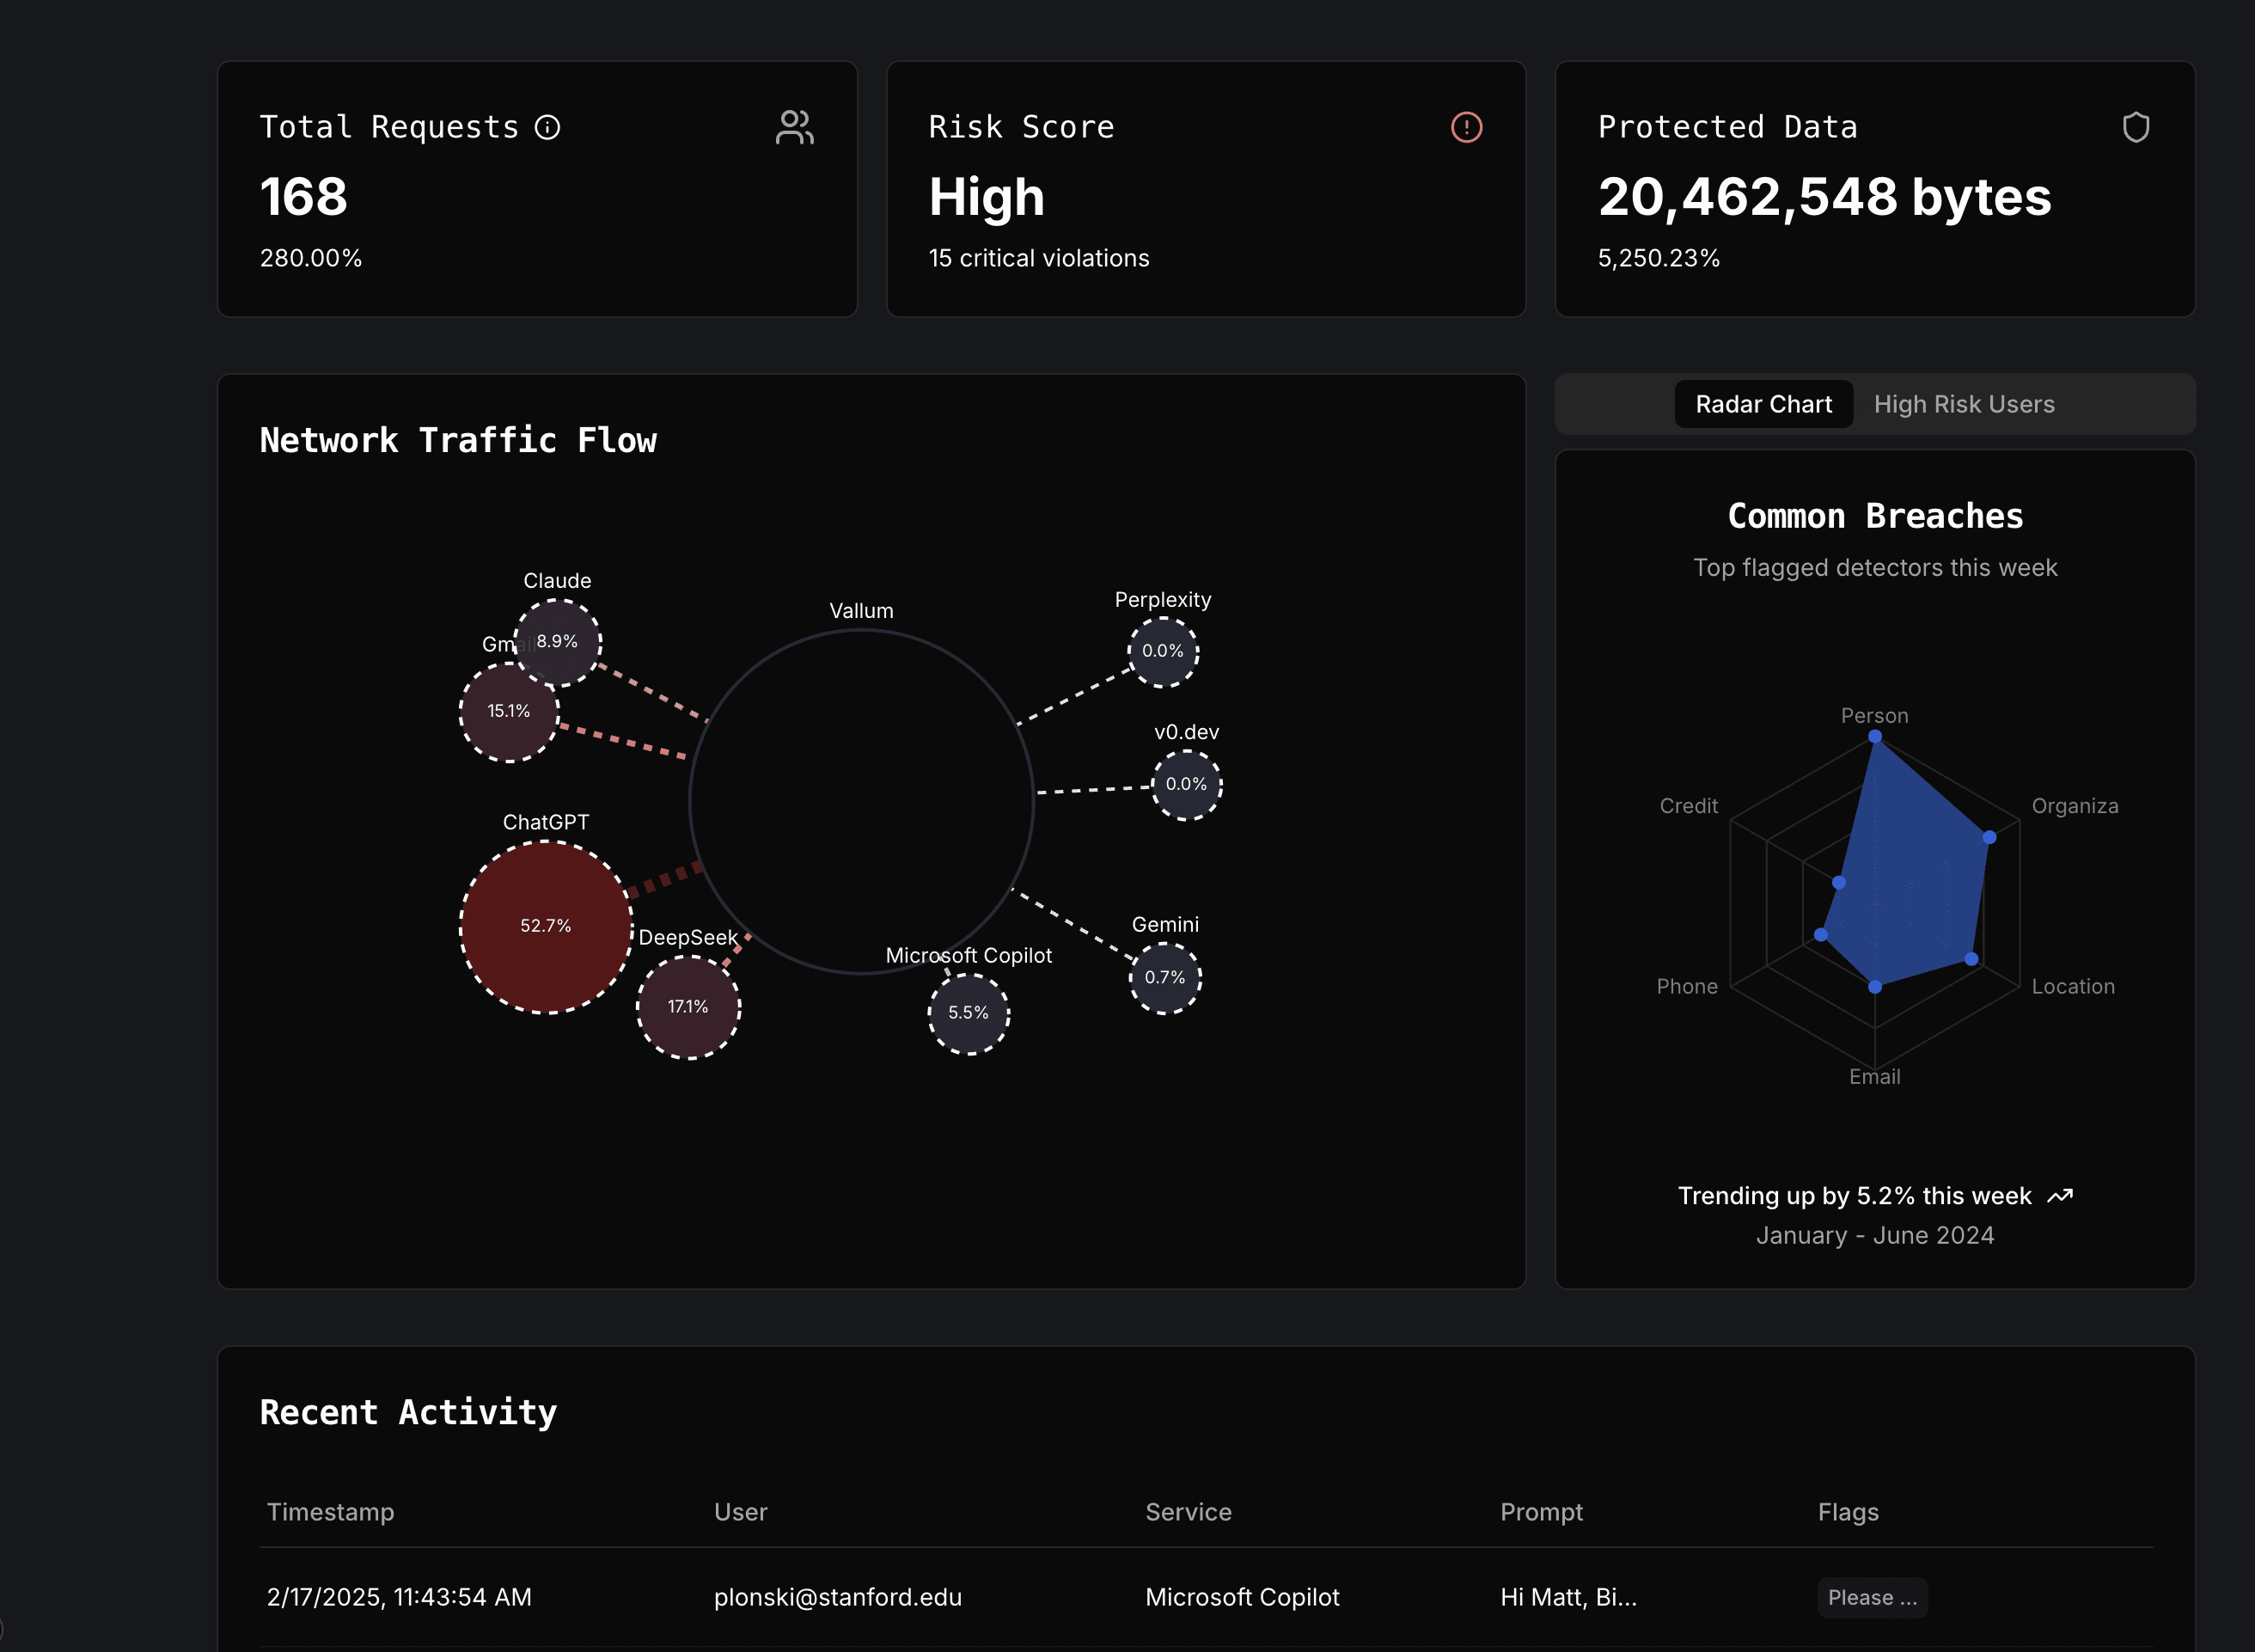
Task: Select the Radar Chart tab
Action: click(x=1763, y=404)
